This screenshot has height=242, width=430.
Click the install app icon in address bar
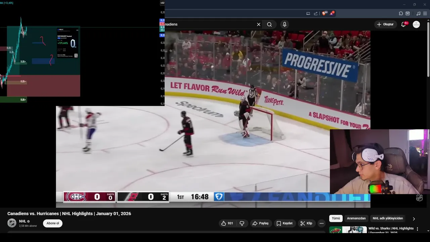(x=308, y=13)
